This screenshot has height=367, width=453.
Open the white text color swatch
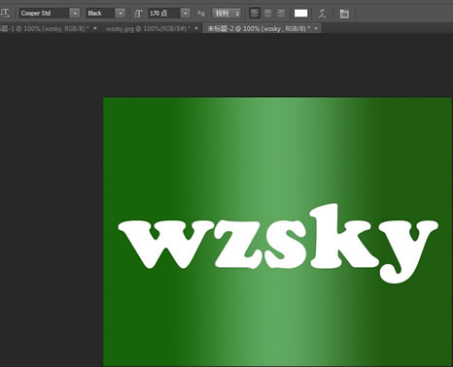[x=300, y=14]
